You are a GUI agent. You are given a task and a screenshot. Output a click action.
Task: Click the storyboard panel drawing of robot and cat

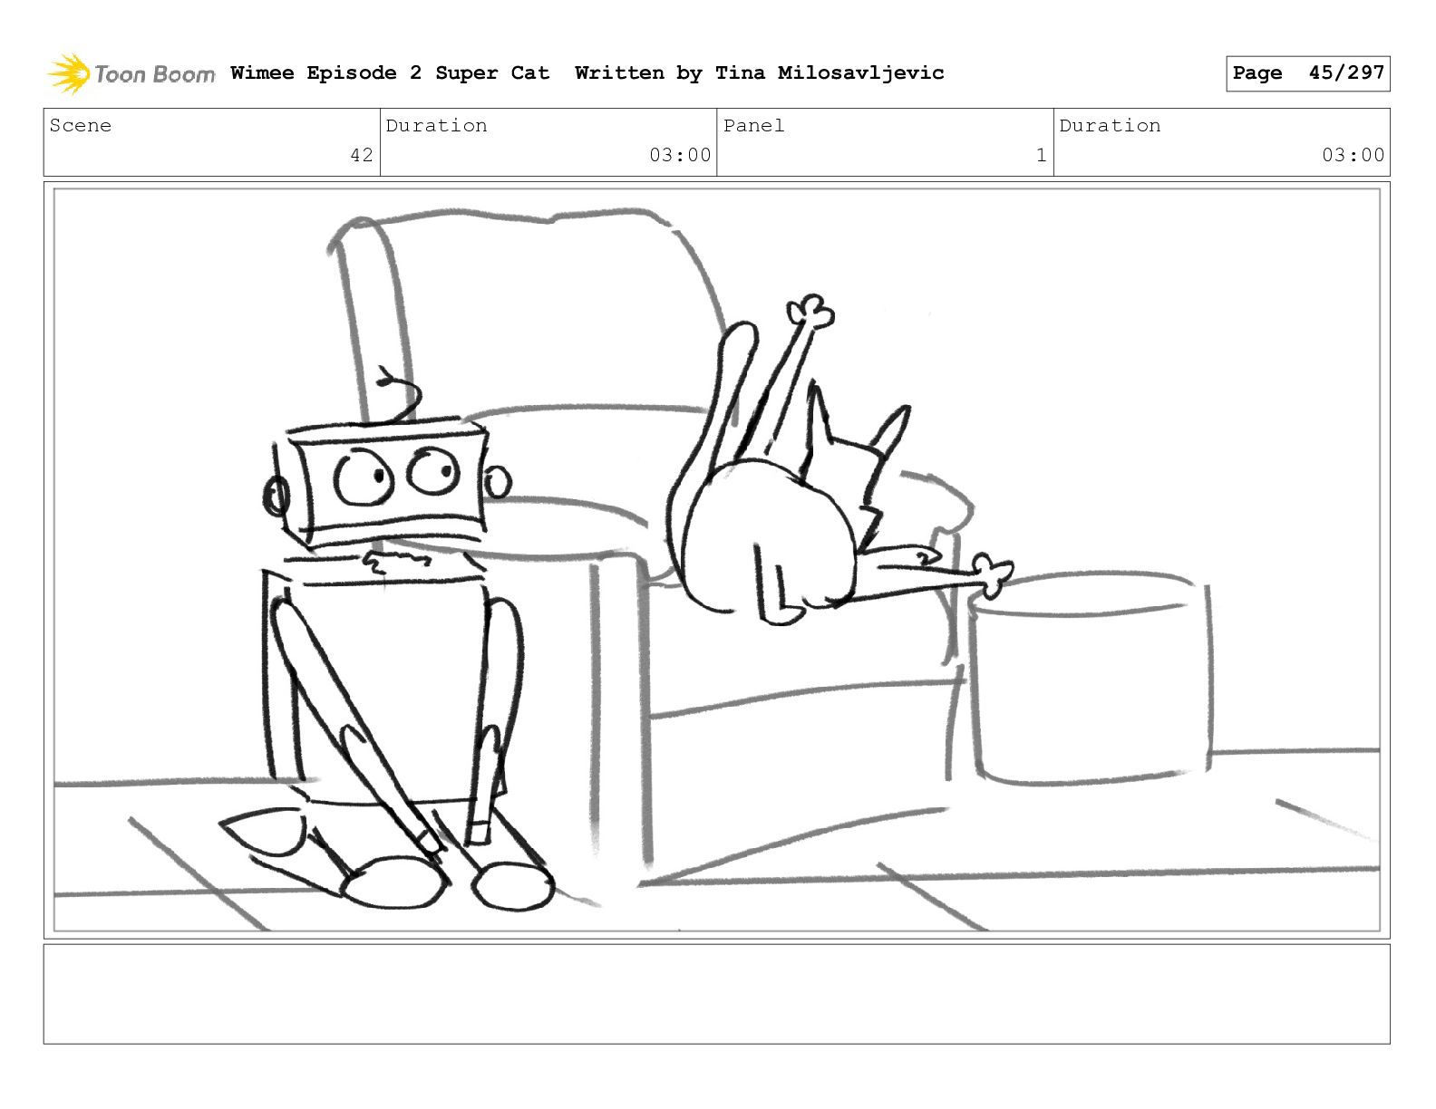coord(717,560)
